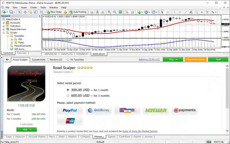
Task: Choose WebMoney payment method
Action: click(98, 110)
